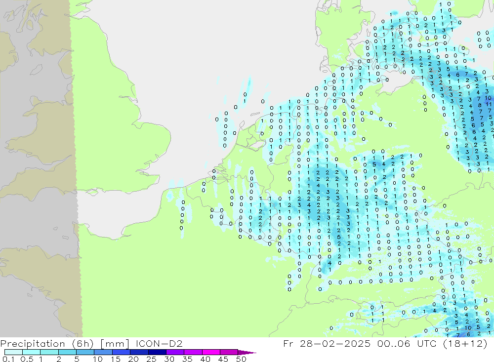
Task: Select the '15' legend scale label
Action: [x=116, y=359]
